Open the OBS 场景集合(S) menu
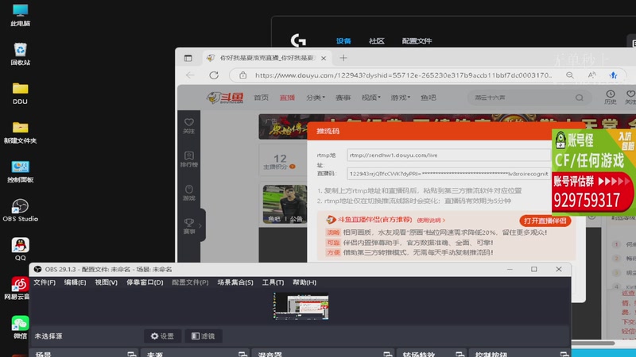636x357 pixels. point(235,282)
